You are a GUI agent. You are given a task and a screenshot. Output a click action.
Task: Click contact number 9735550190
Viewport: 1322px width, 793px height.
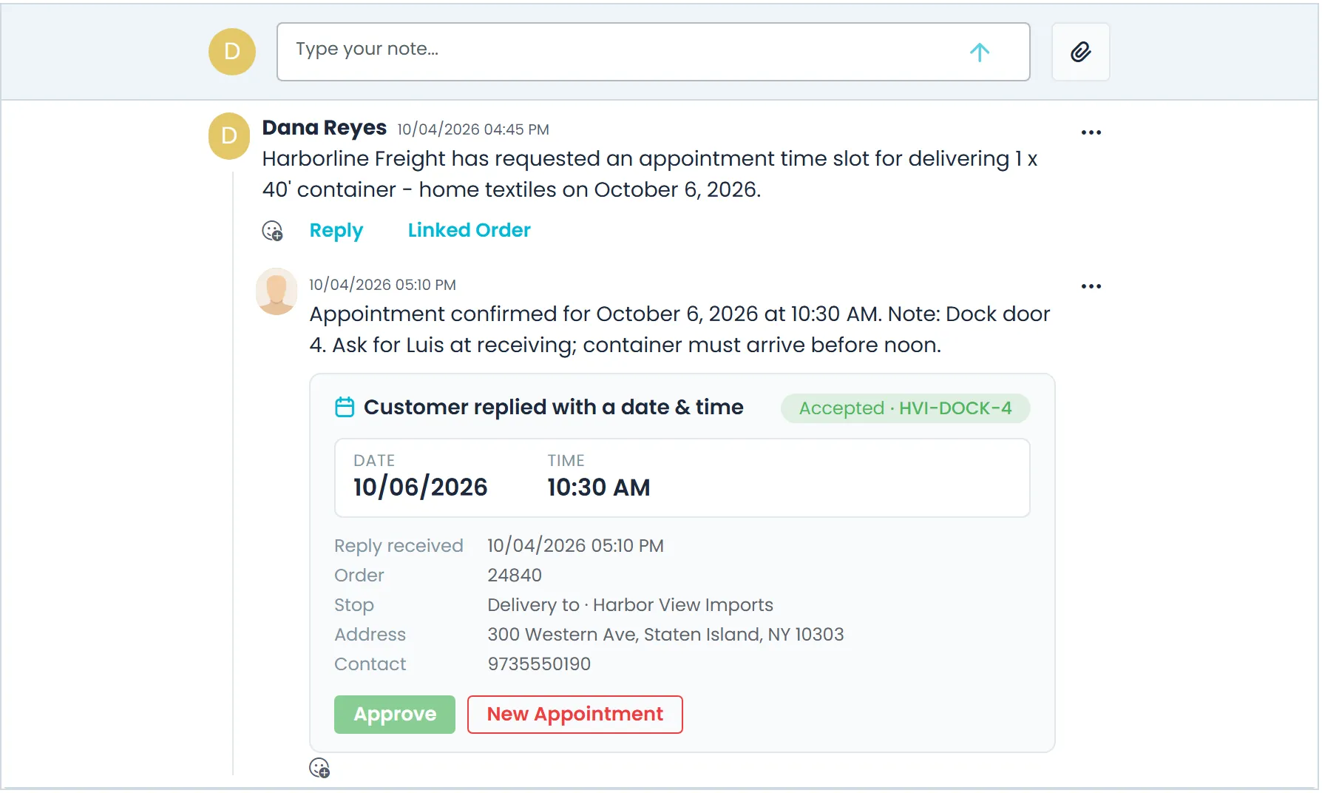point(539,664)
